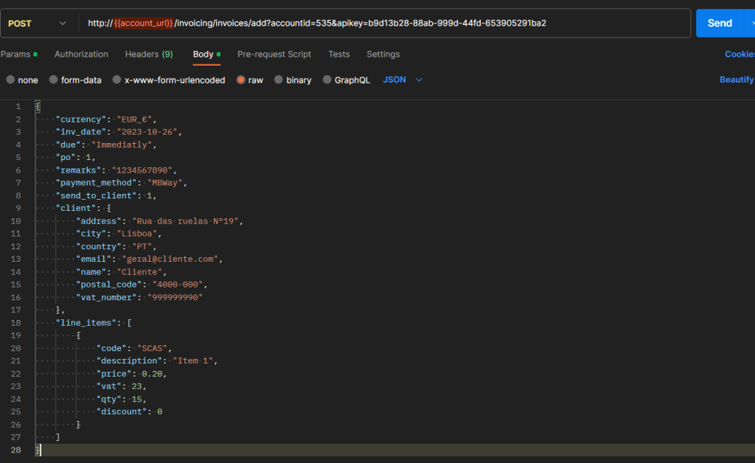Viewport: 755px width, 463px height.
Task: Select the x-www-form-urlencoded radio option
Action: (x=117, y=80)
